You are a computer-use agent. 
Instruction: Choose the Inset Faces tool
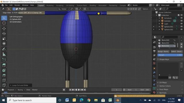tap(4, 70)
